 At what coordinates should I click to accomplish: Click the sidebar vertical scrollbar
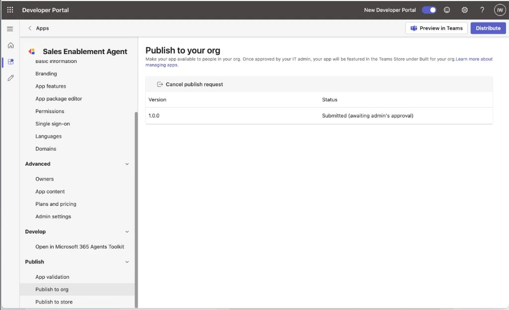click(136, 209)
